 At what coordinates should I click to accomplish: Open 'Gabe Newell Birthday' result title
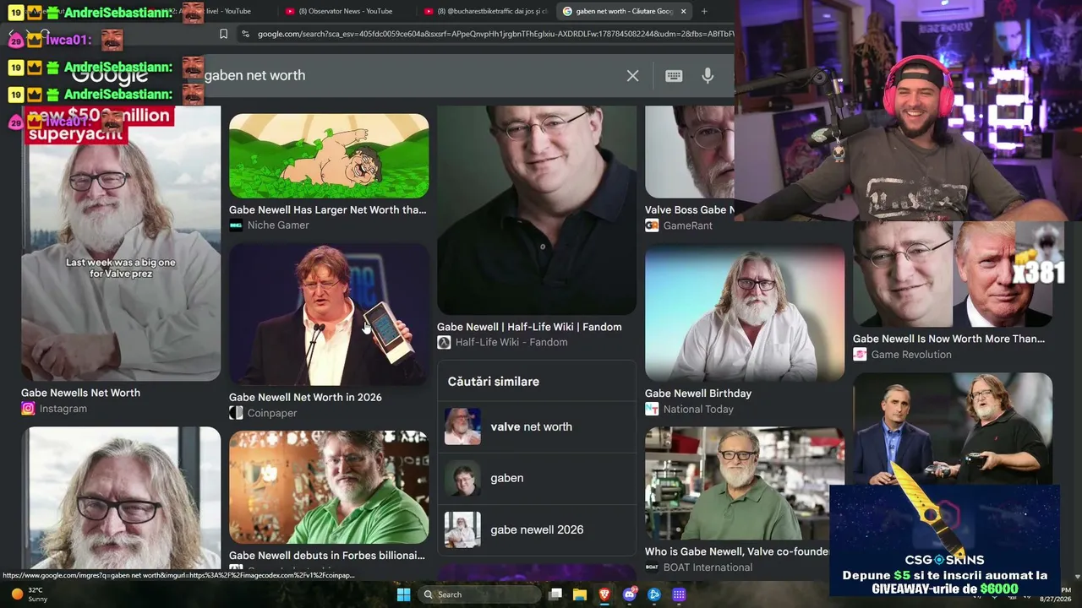pos(698,394)
